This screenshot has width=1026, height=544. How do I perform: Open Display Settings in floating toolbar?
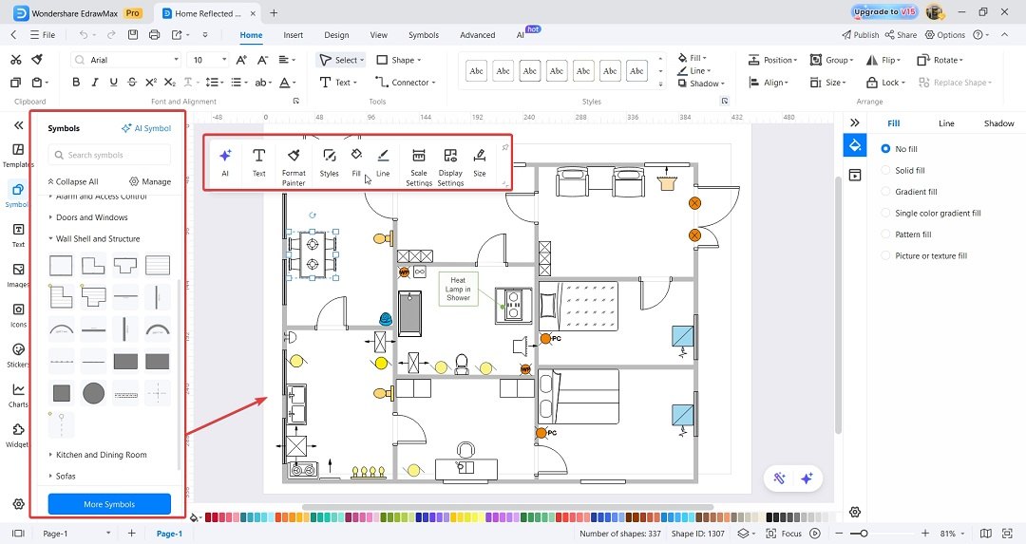pos(450,166)
